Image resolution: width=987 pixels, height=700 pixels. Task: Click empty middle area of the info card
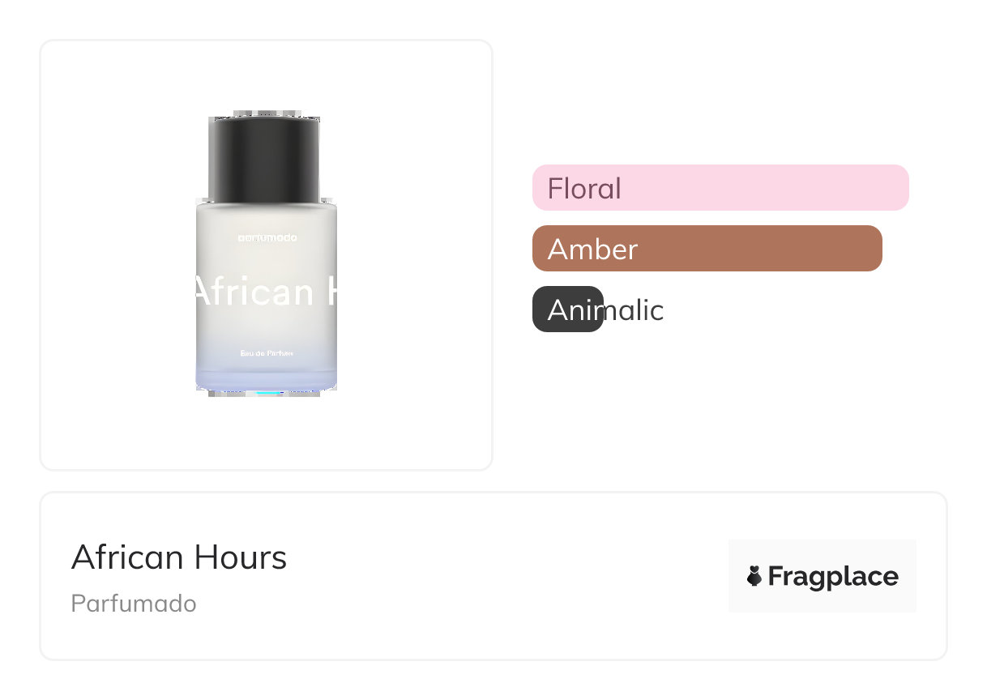pyautogui.click(x=502, y=577)
